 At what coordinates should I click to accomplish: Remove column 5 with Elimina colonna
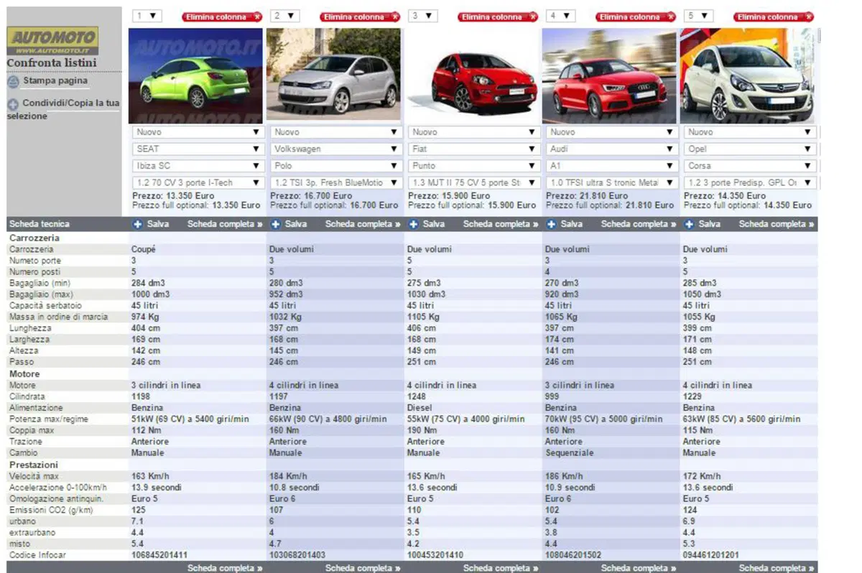pos(774,17)
